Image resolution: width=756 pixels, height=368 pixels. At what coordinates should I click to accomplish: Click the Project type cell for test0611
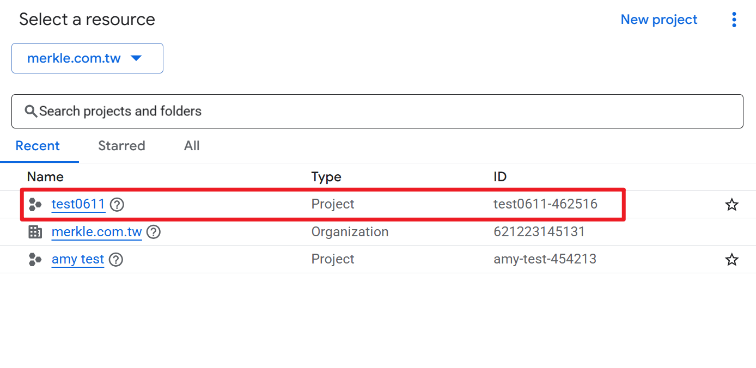pyautogui.click(x=333, y=204)
